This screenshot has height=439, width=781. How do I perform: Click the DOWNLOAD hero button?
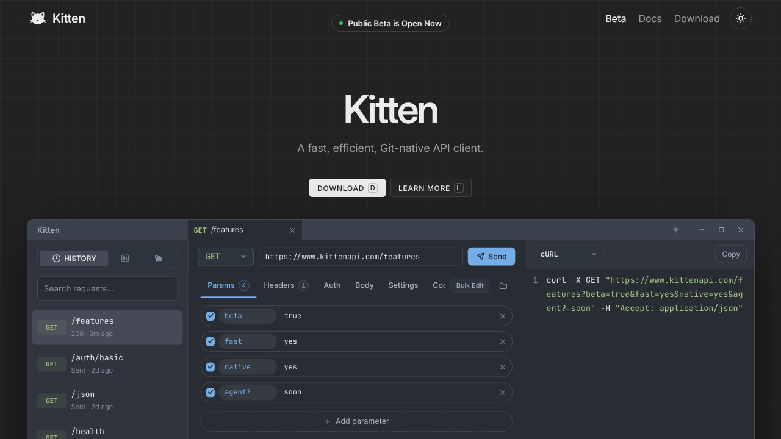tap(347, 188)
